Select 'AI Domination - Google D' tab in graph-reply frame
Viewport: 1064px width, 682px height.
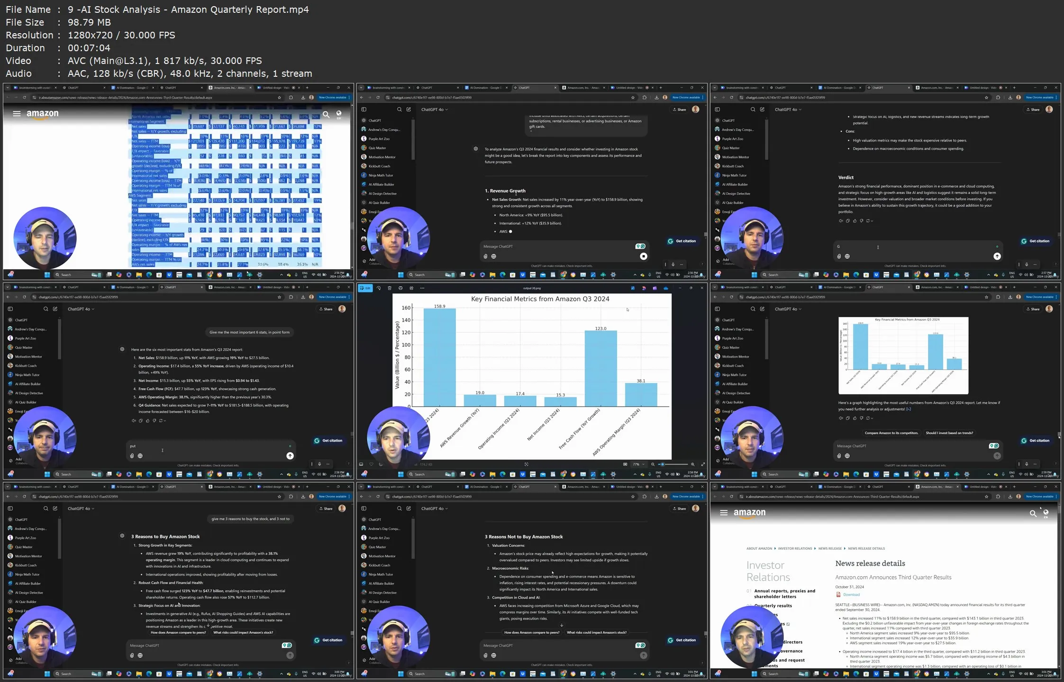tap(840, 287)
